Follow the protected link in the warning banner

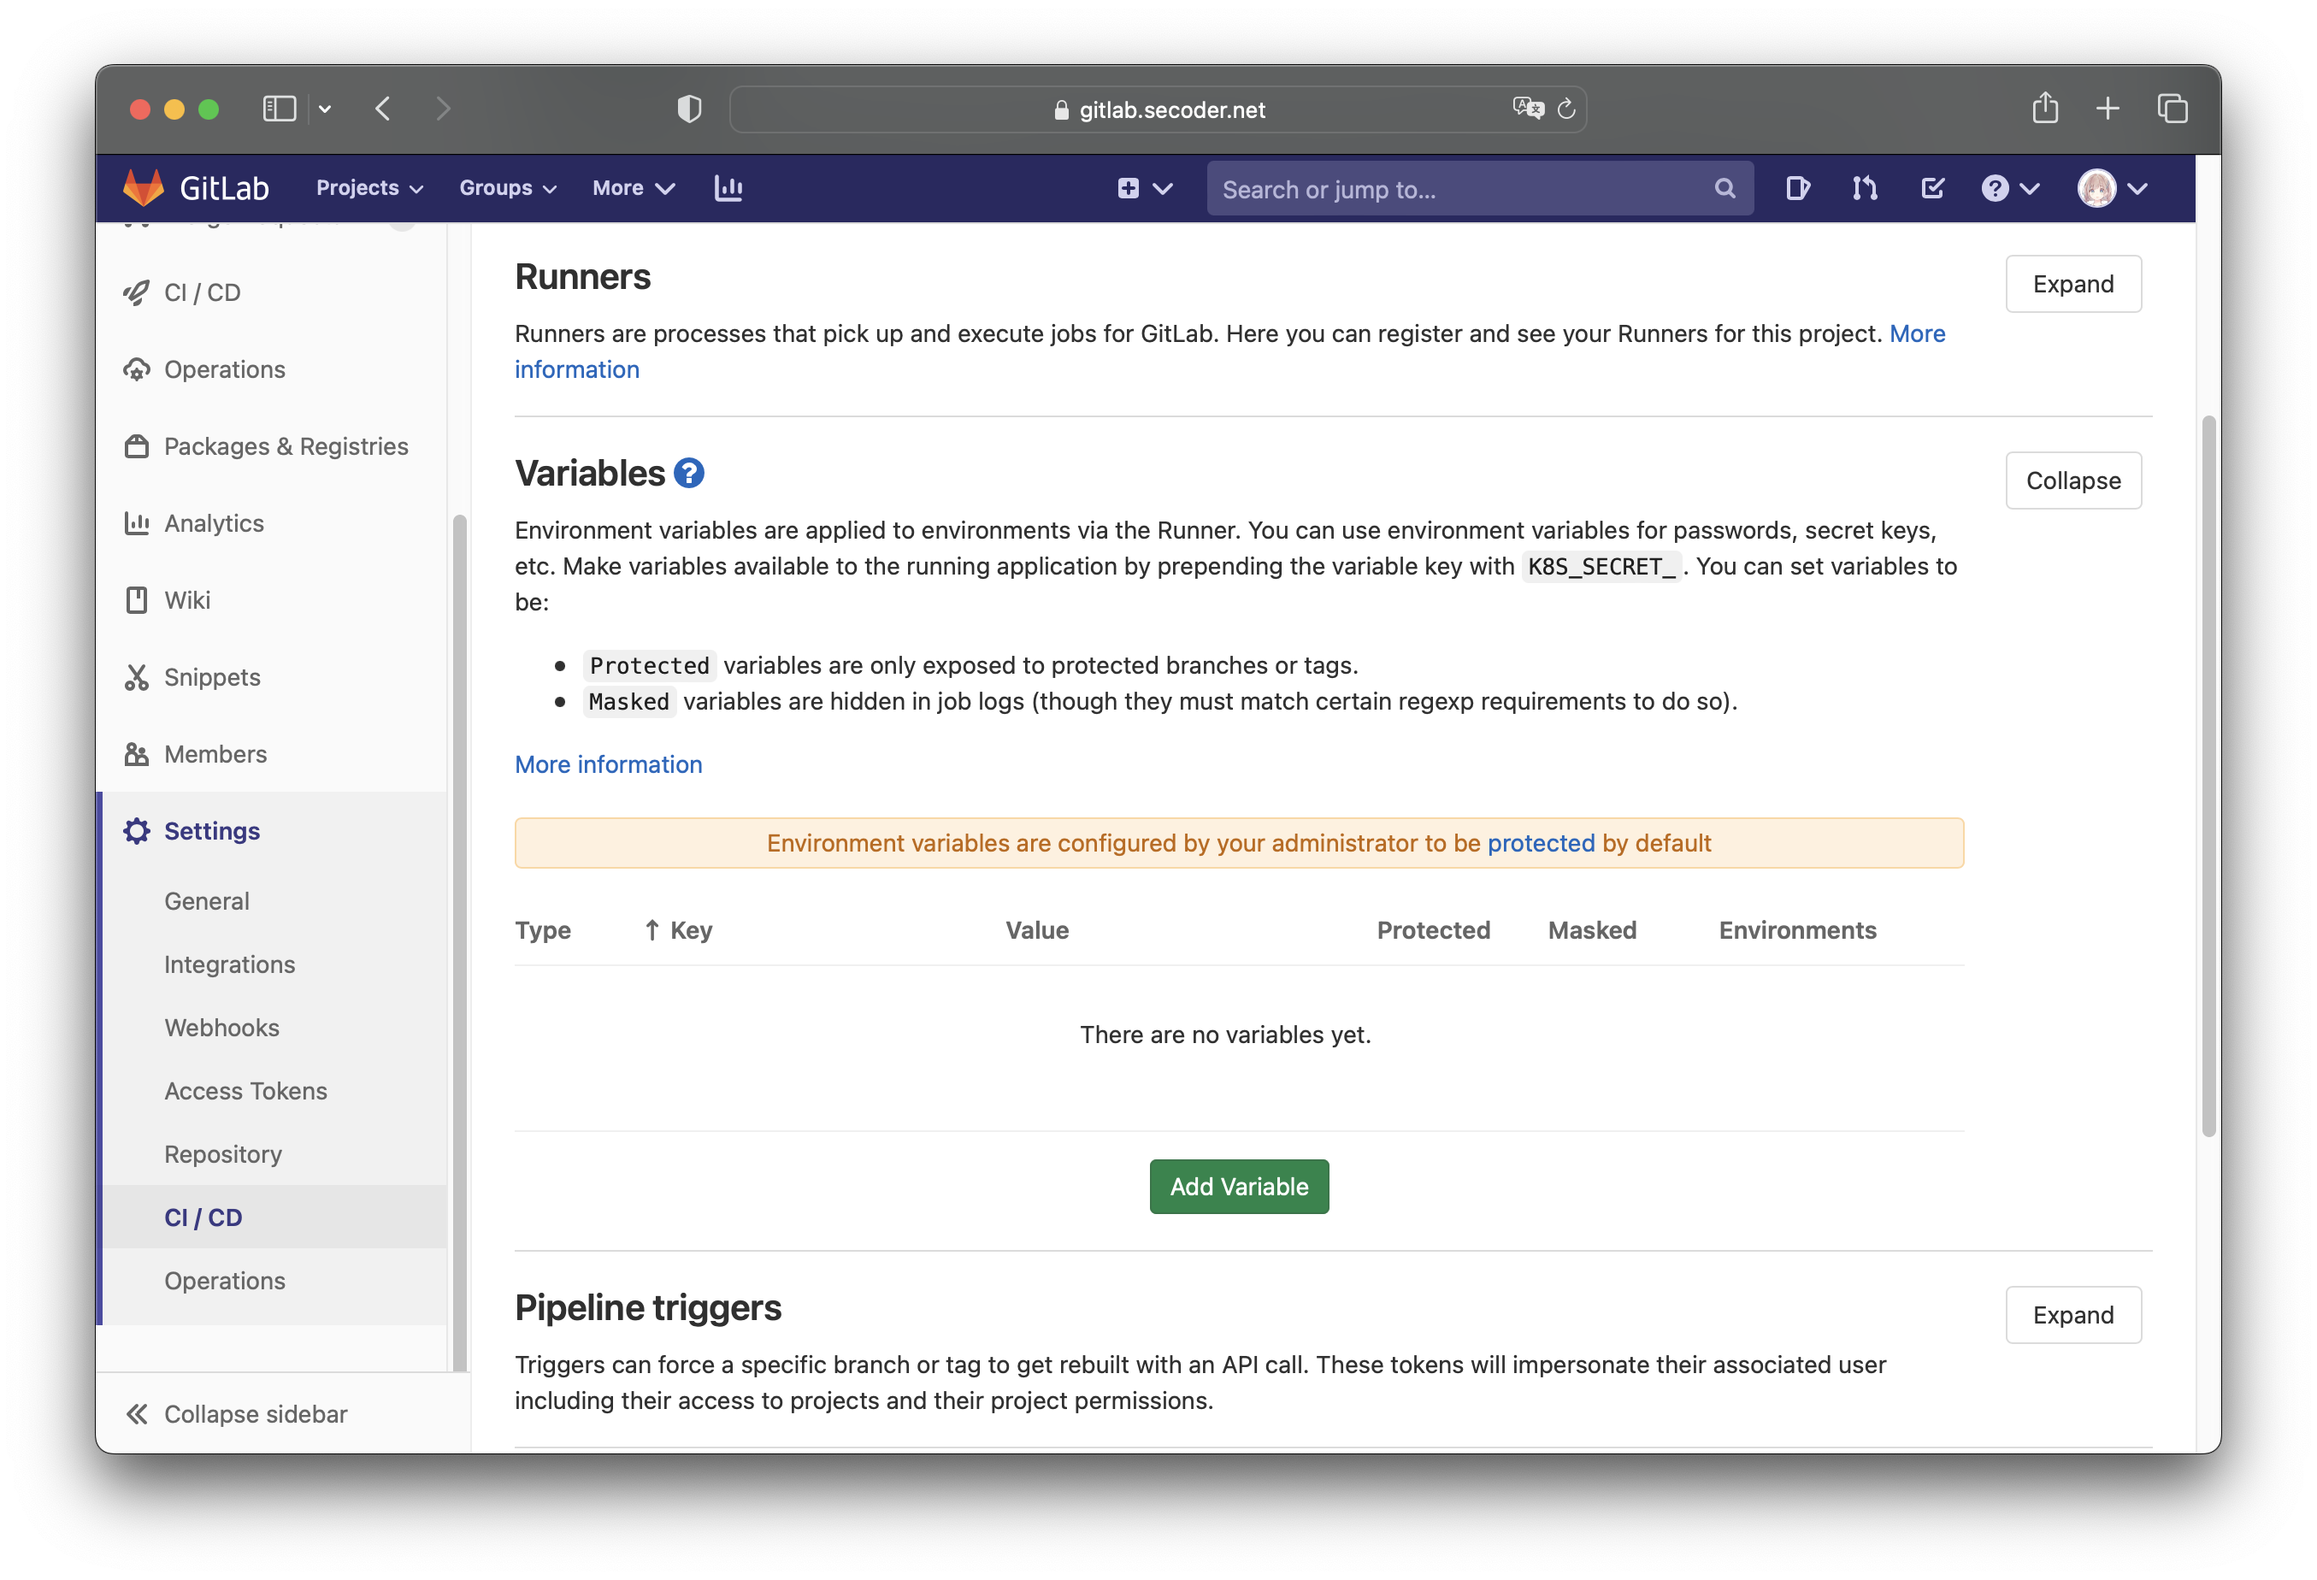pos(1541,843)
